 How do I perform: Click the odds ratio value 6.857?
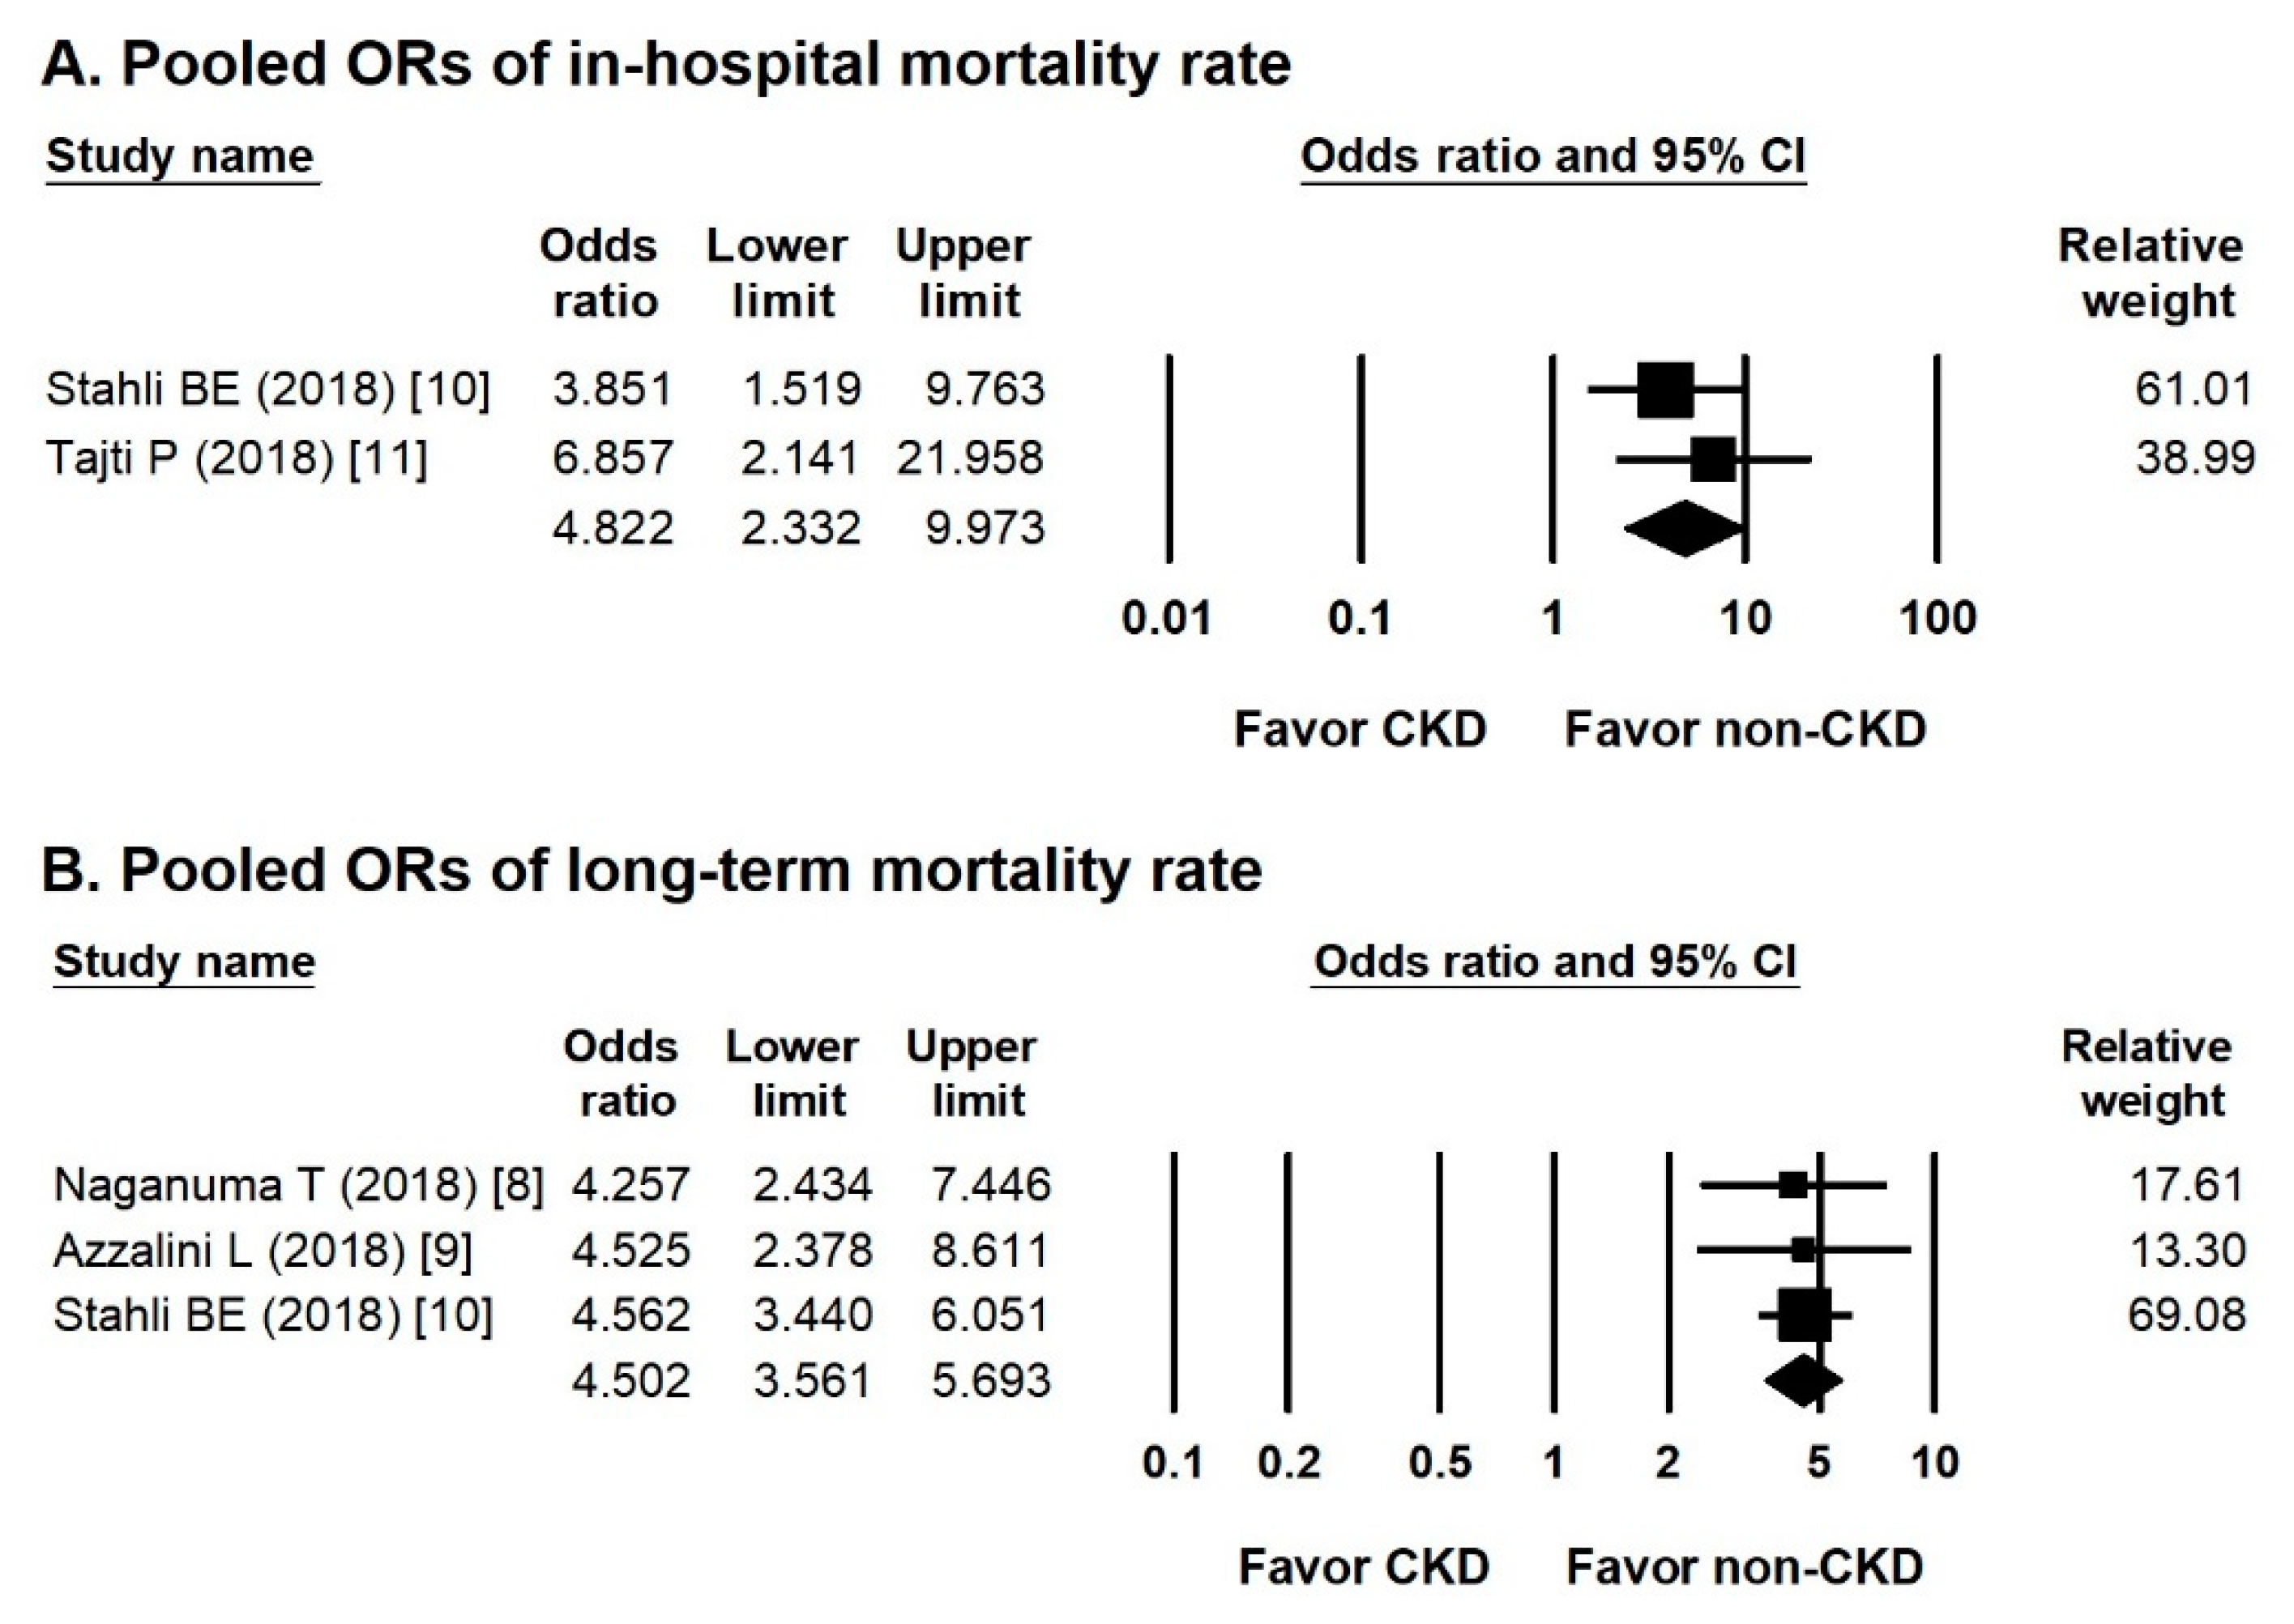[x=613, y=458]
